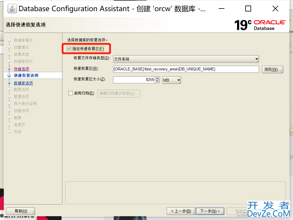293x220 pixels.
Task: Click the 浏览(W)... button
Action: pos(272,70)
